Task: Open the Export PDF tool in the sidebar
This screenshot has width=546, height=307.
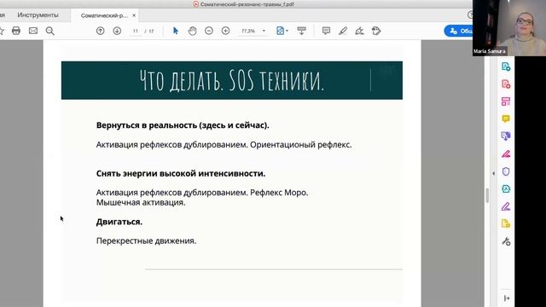Action: 506,84
